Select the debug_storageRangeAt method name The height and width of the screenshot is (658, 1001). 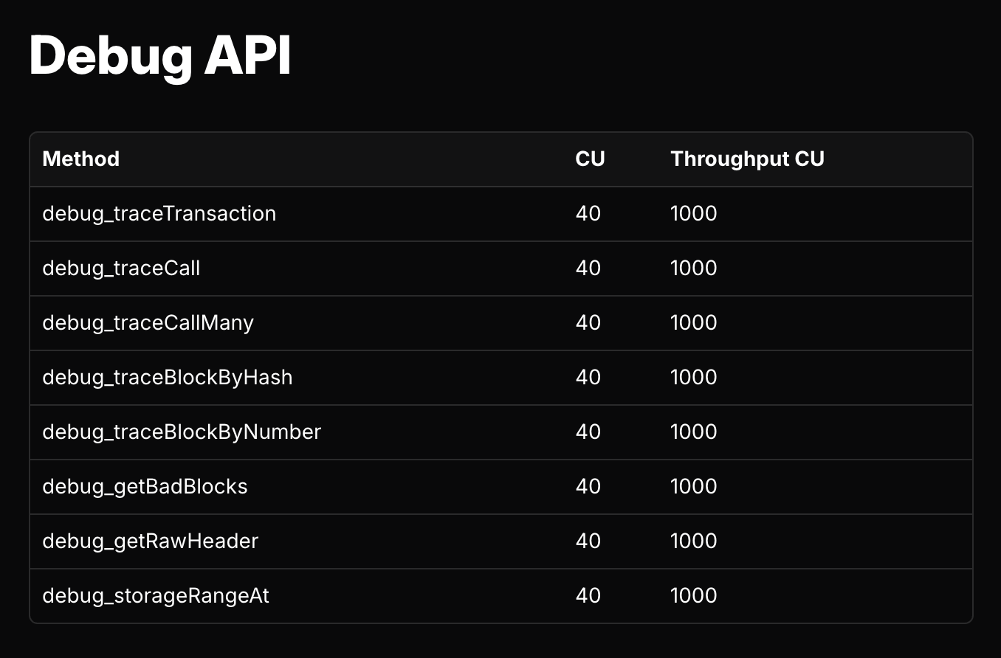156,596
